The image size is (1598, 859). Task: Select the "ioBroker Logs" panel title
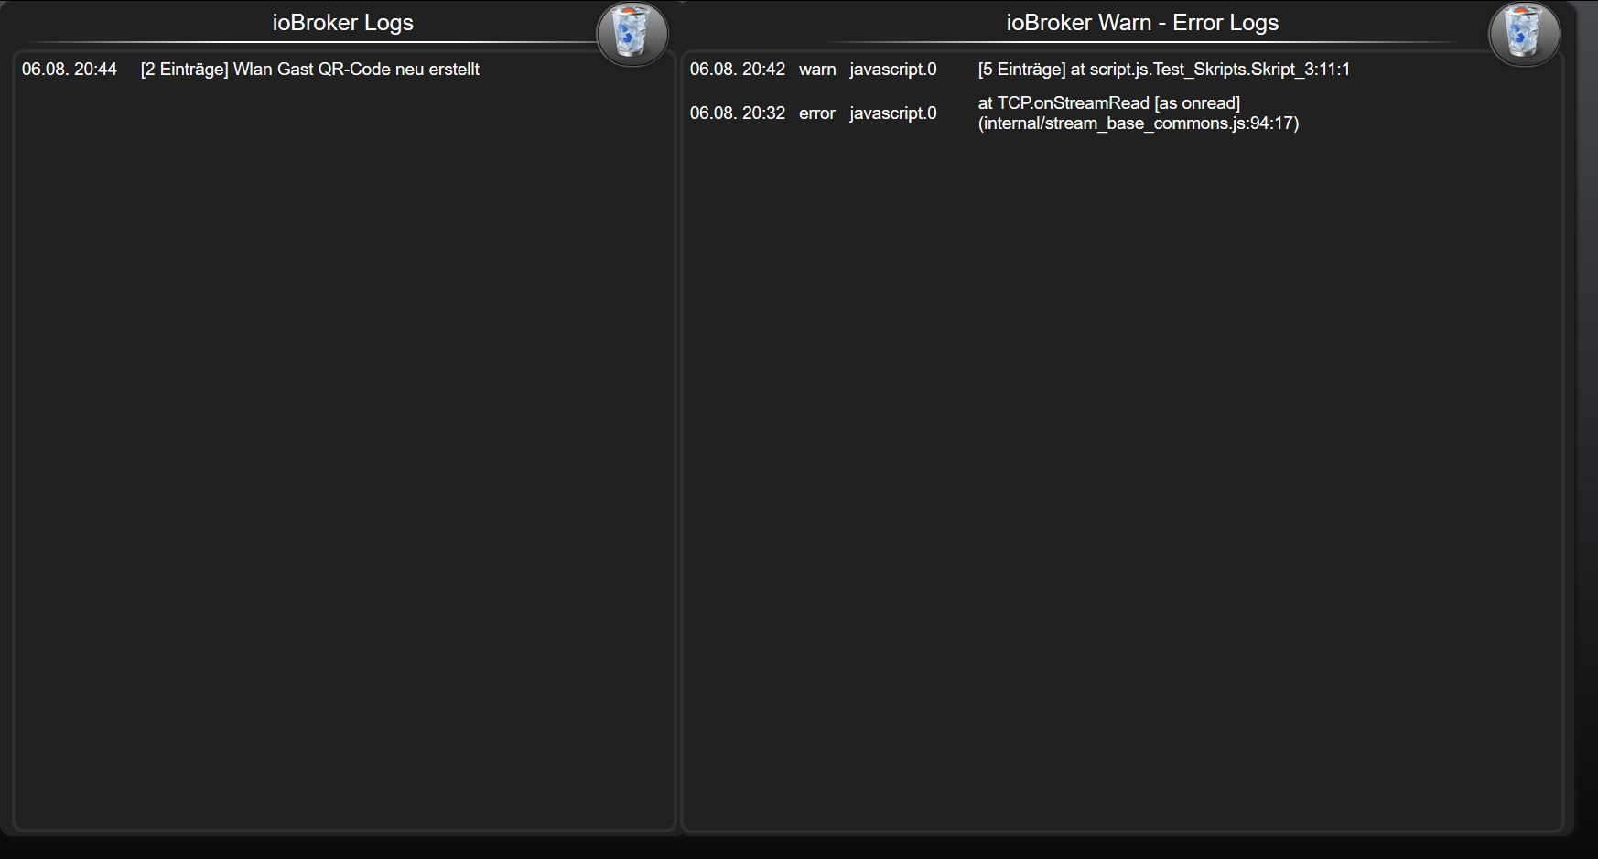(x=343, y=23)
